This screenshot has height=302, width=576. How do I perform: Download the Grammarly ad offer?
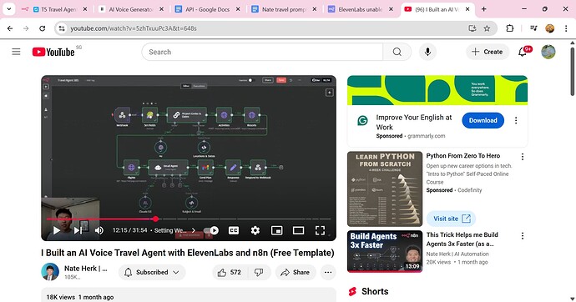click(483, 120)
